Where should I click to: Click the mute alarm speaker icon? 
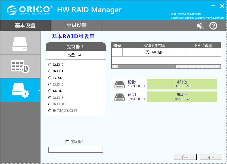[200, 26]
